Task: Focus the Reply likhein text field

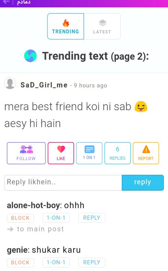Action: click(63, 183)
